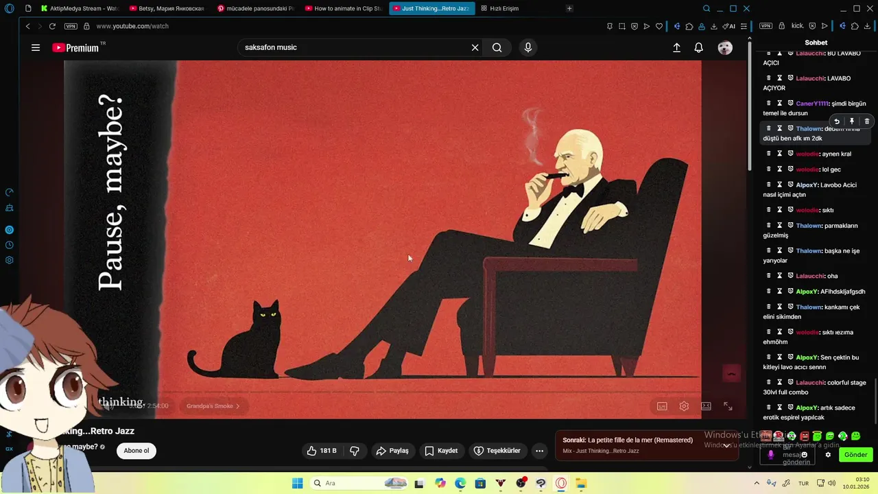Clear the search box with the X
The image size is (878, 494).
click(475, 47)
